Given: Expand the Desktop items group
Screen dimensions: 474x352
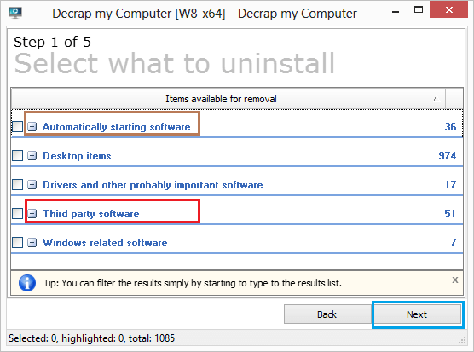Looking at the screenshot, I should (x=32, y=156).
